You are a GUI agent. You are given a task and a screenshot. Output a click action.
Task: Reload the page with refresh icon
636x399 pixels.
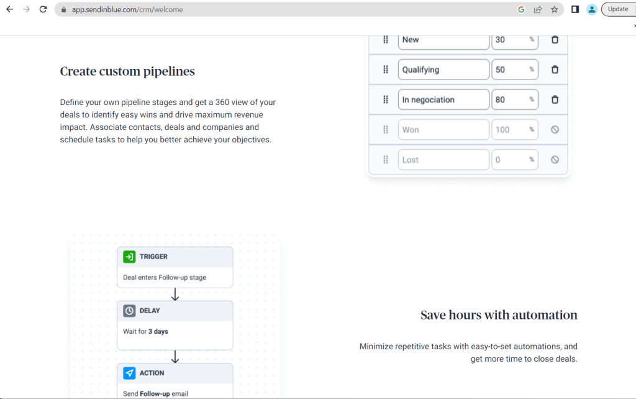43,9
